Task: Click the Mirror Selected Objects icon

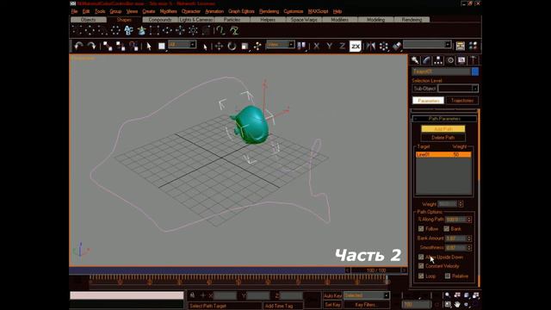Action: (x=370, y=46)
